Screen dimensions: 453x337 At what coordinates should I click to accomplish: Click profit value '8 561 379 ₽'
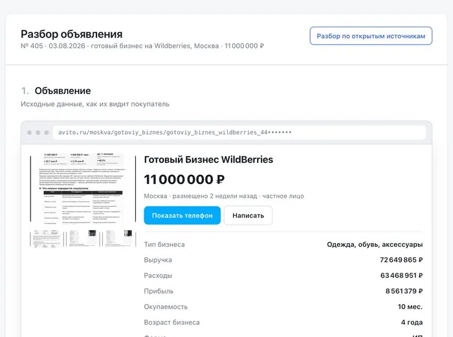[x=404, y=291]
